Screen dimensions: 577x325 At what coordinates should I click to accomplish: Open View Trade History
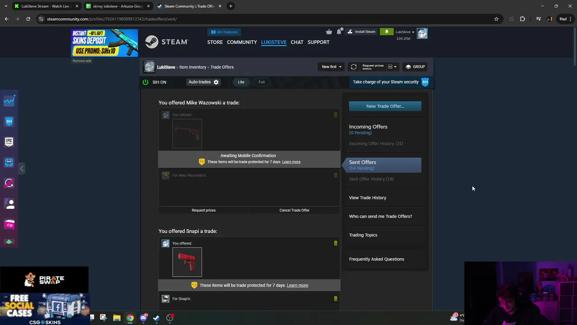tap(367, 198)
